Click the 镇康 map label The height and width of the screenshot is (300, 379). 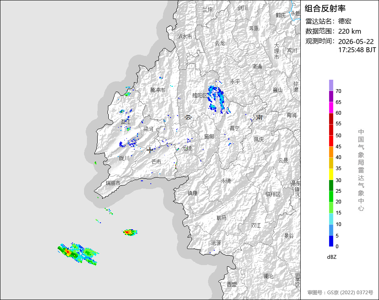[193, 193]
